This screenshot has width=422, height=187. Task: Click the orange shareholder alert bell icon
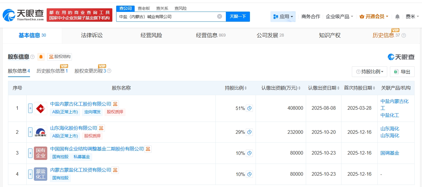(41, 57)
